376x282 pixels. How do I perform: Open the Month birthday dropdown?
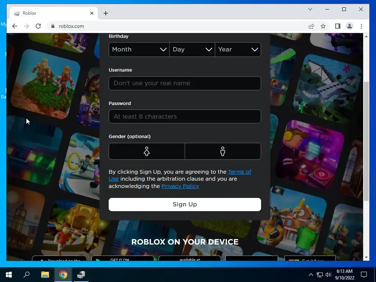click(139, 50)
